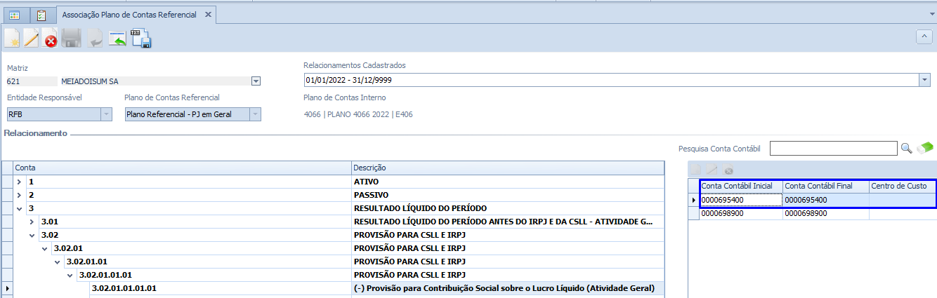Select the initial account cell 0000695400
The height and width of the screenshot is (298, 937).
(x=741, y=200)
